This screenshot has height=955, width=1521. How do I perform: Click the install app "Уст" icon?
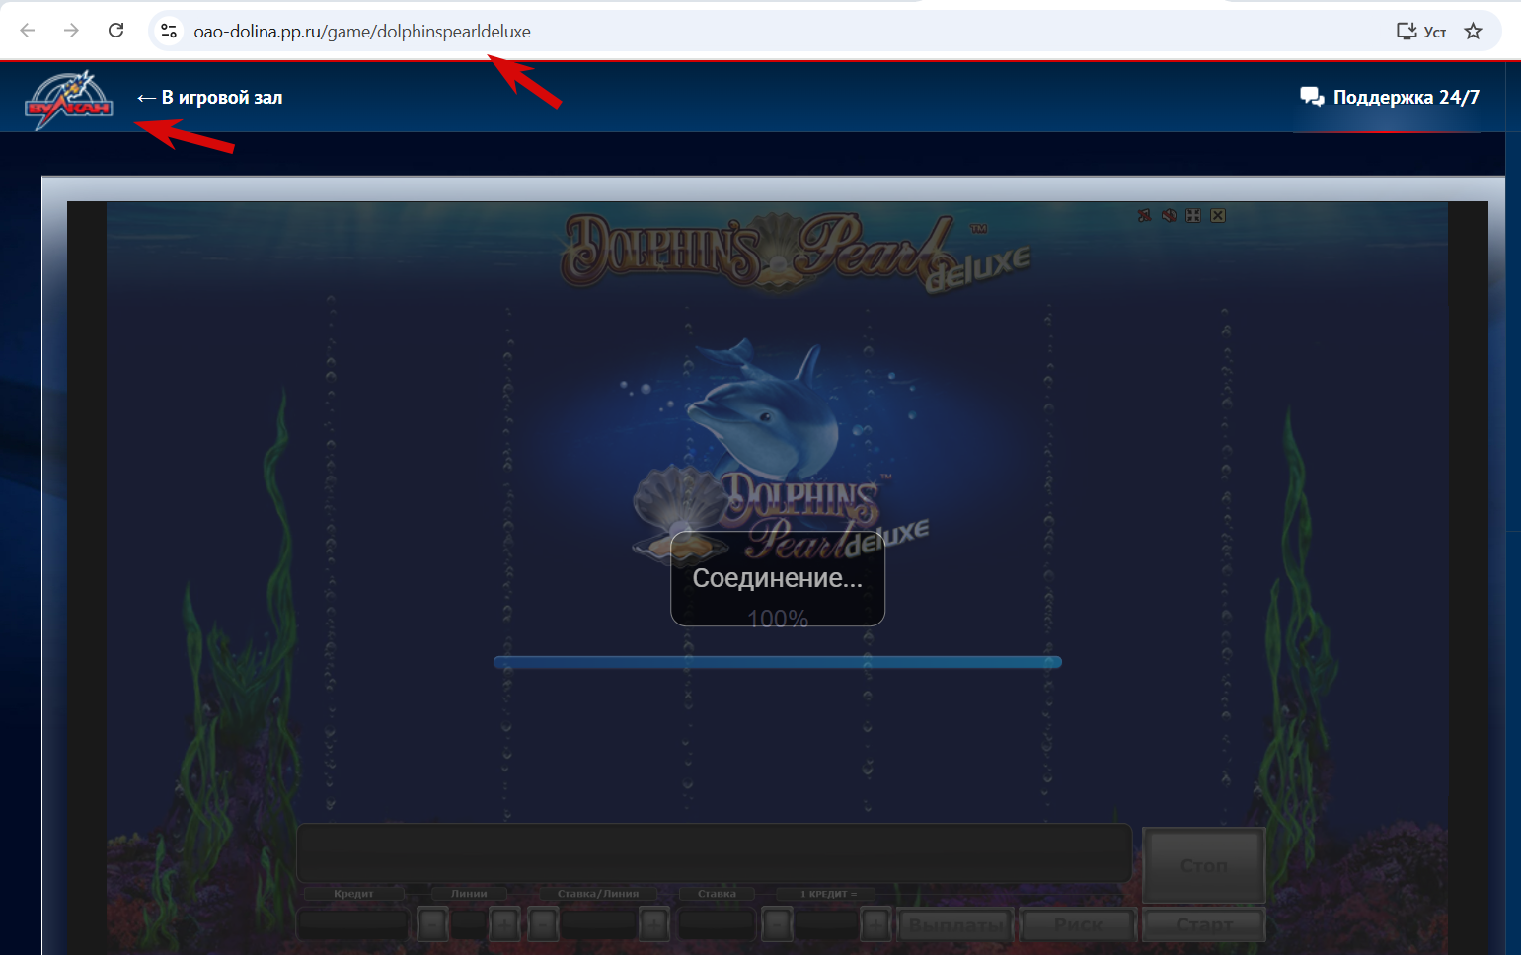(1420, 32)
